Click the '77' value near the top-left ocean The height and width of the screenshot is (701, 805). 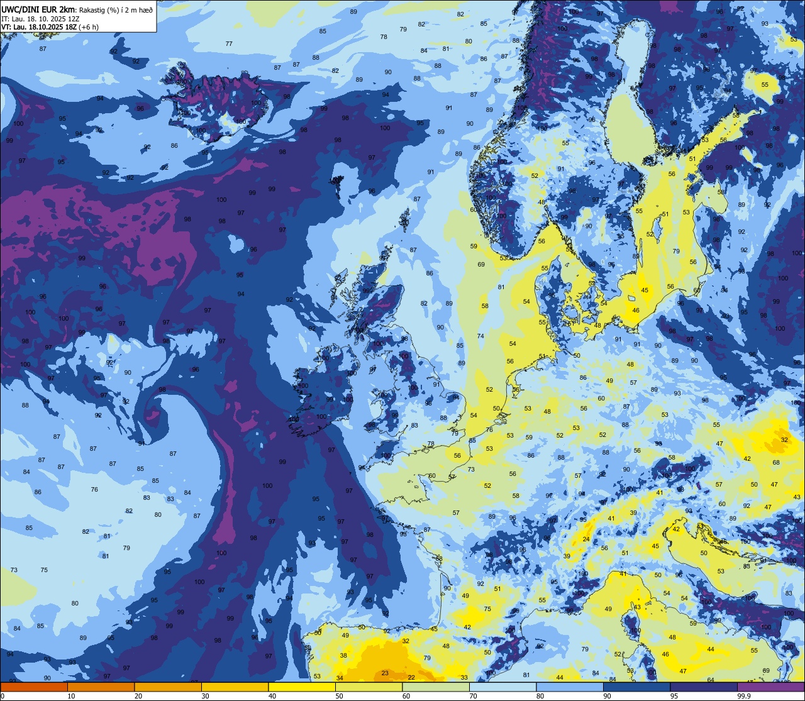(x=229, y=43)
